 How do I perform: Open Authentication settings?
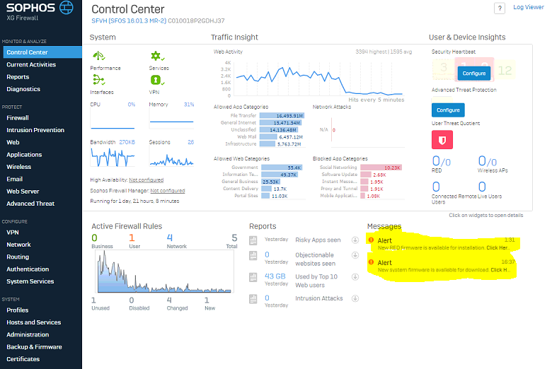click(28, 269)
